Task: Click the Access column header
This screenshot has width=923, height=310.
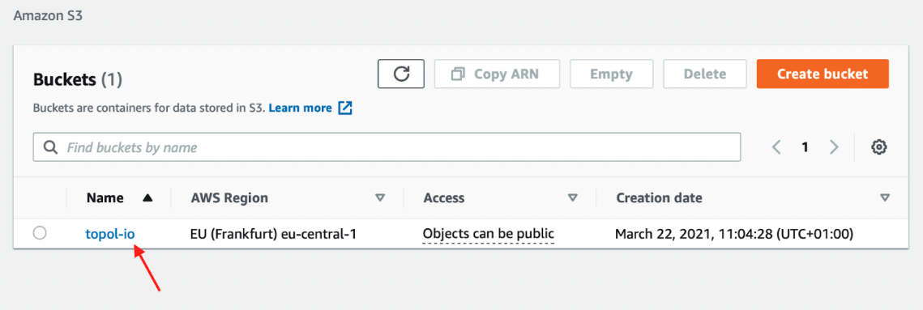Action: pos(444,198)
